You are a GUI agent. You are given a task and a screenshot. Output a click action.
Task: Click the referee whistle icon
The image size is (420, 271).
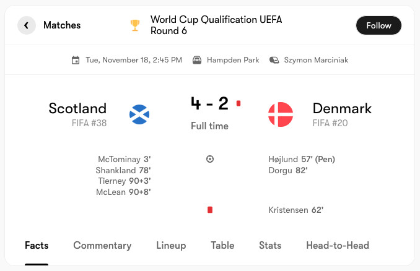pos(273,60)
